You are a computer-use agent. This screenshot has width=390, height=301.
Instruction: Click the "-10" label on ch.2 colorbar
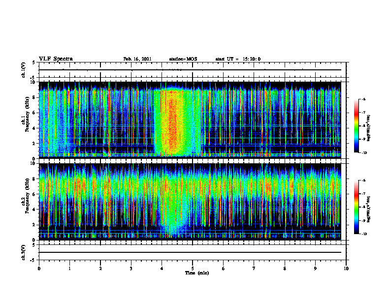(364, 234)
